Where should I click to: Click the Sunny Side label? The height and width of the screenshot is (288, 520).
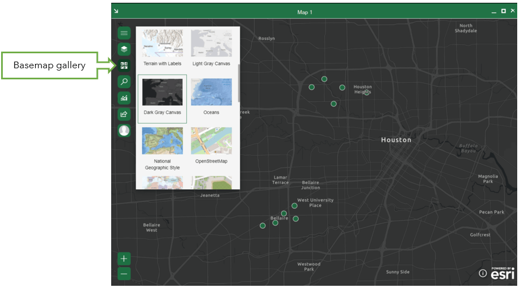(398, 272)
